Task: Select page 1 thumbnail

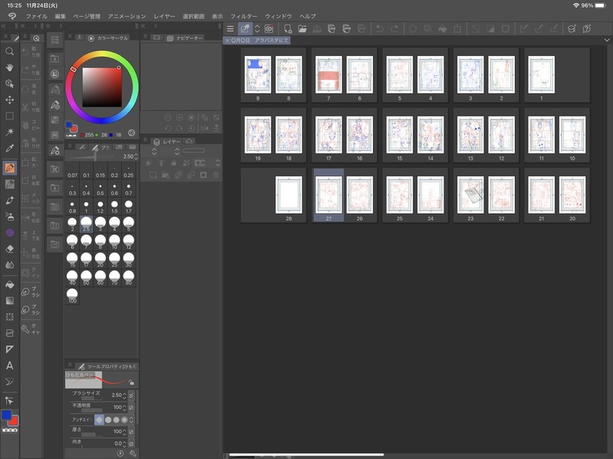Action: [541, 74]
